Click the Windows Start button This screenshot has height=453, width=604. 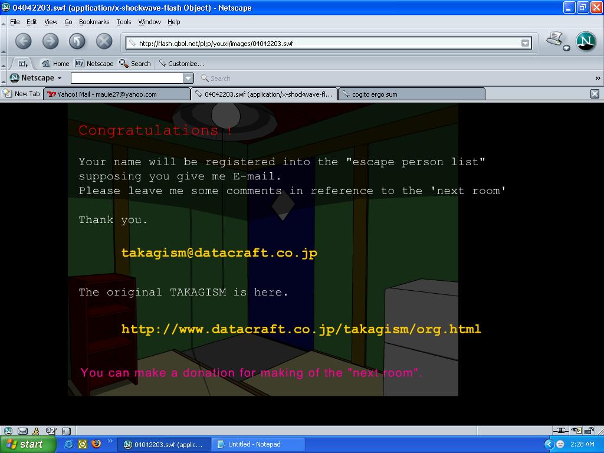pos(28,444)
